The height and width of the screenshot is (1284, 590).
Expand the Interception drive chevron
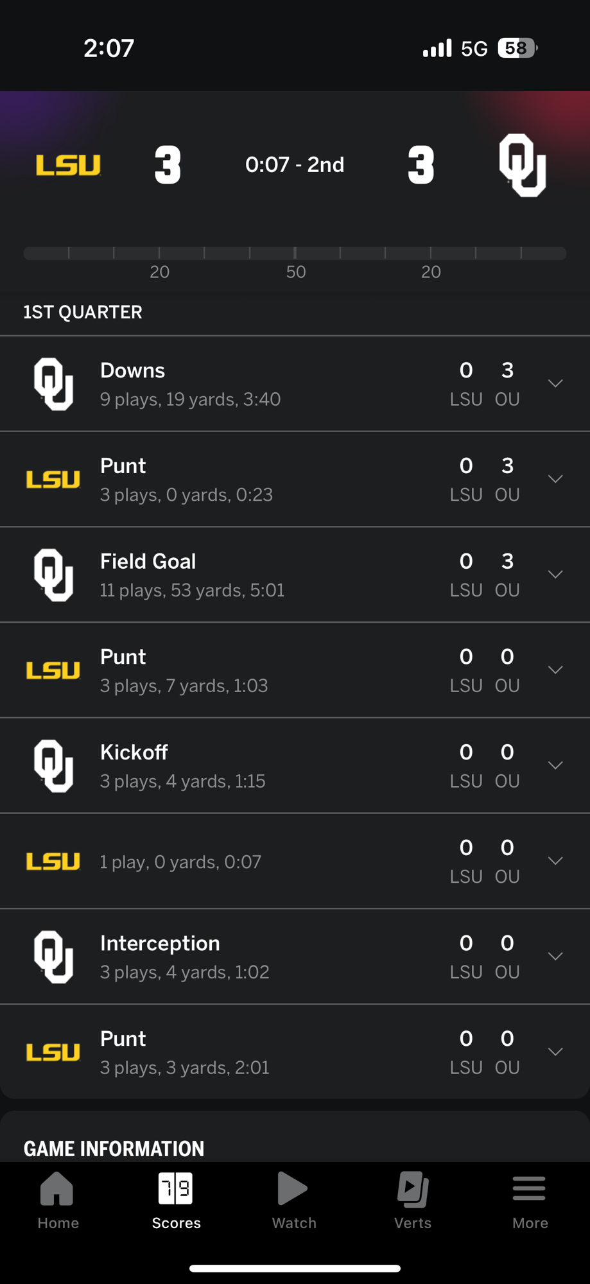coord(555,957)
